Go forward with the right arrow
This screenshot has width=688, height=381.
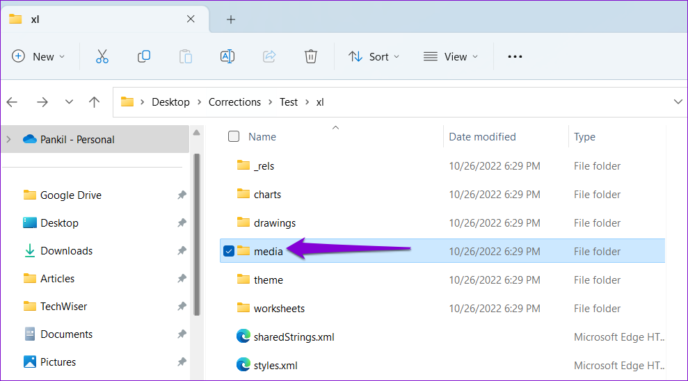pyautogui.click(x=42, y=102)
